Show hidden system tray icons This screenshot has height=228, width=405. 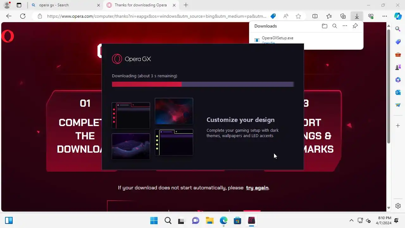click(351, 220)
